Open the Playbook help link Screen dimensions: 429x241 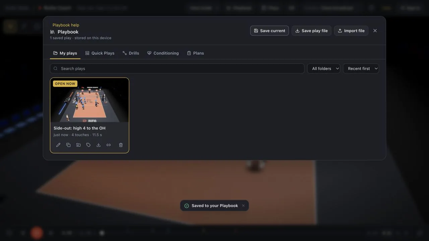[66, 25]
